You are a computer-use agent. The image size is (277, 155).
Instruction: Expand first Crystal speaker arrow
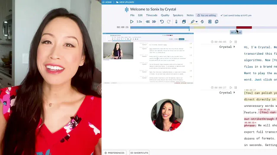[x=234, y=47]
